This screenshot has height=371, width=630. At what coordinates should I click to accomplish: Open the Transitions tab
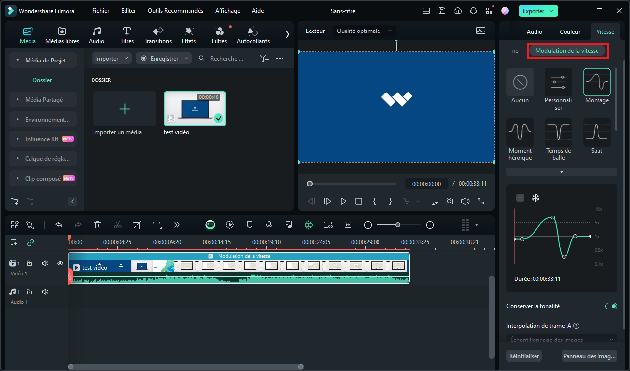(158, 35)
